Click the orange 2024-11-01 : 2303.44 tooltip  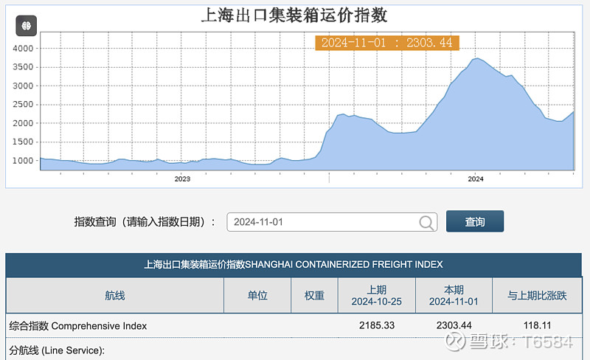click(386, 43)
